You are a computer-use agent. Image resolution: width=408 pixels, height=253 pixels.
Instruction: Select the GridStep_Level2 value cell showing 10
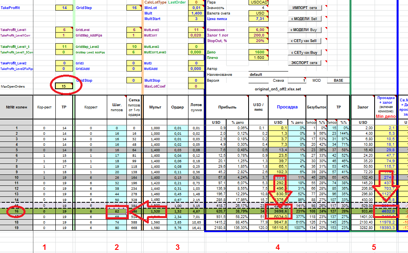[x=134, y=47]
